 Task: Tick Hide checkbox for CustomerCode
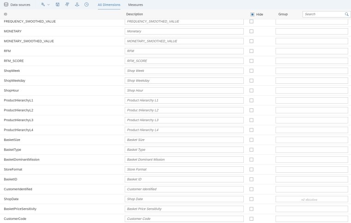pyautogui.click(x=251, y=219)
